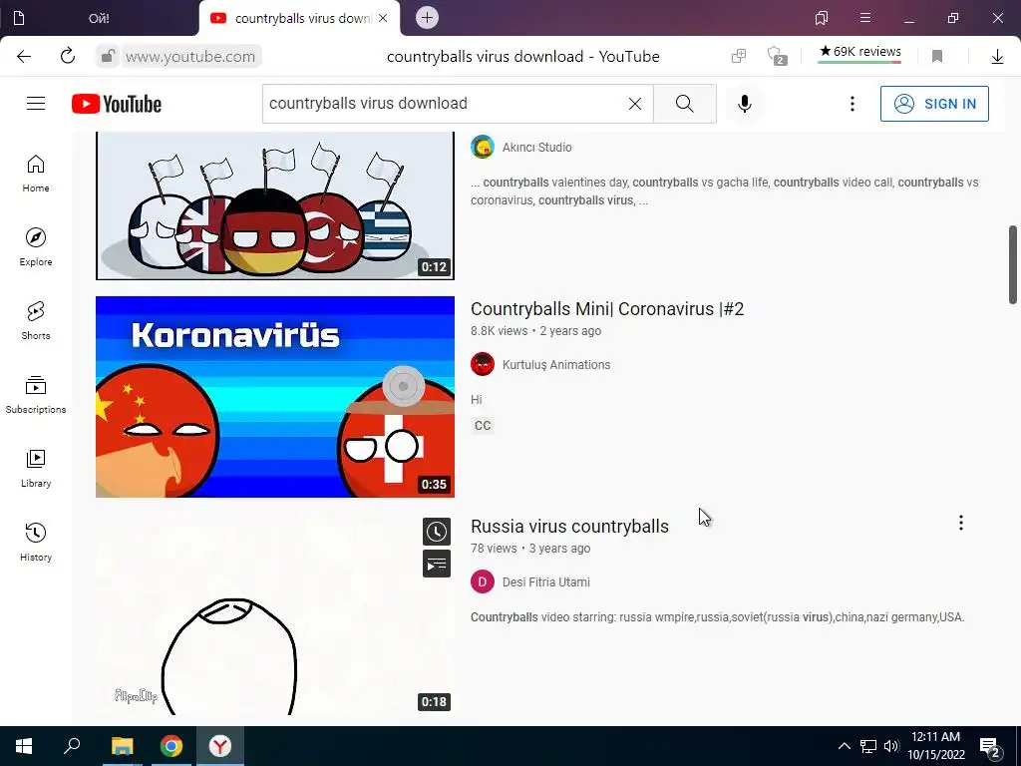Click Kurtuluş Animations channel avatar
The image size is (1021, 766).
(483, 364)
